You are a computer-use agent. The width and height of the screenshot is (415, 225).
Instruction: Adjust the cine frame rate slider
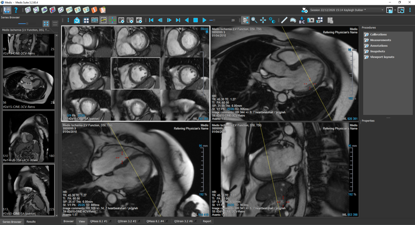(214, 20)
